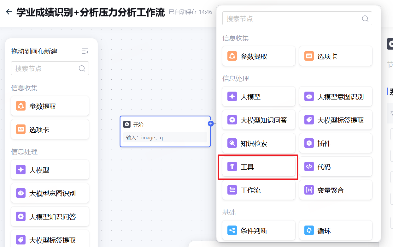
Task: Open the 工具 node from the highlighted option
Action: (x=259, y=166)
